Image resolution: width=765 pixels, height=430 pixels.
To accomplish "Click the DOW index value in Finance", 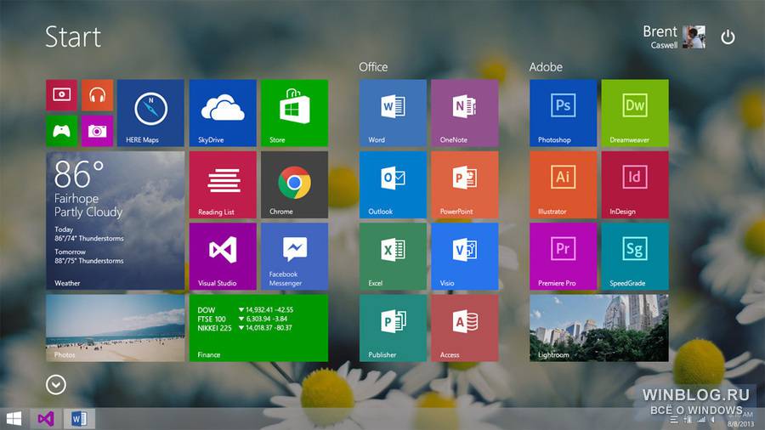I will 269,309.
